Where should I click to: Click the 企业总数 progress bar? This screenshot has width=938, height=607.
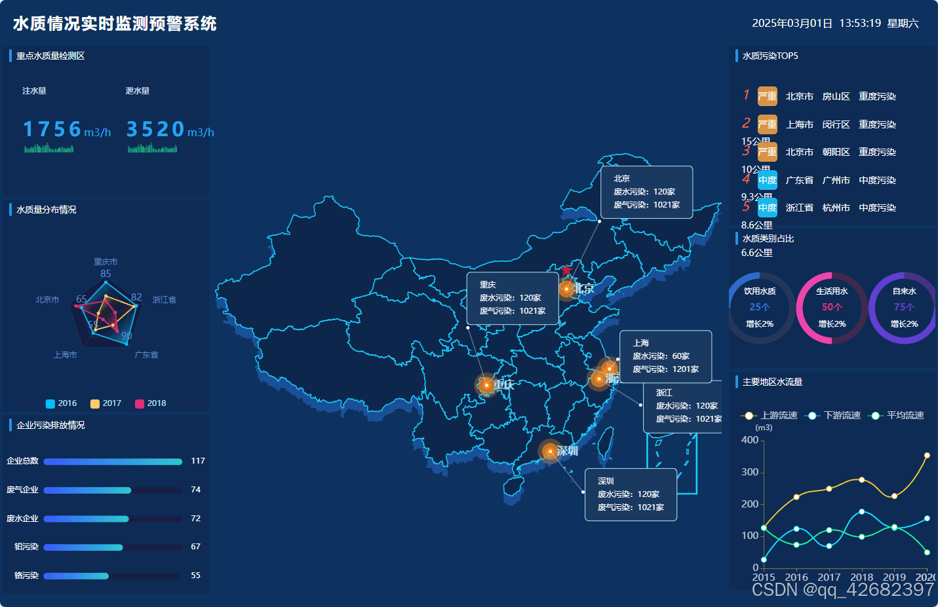tap(113, 462)
